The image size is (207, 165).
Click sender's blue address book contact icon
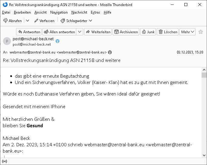pyautogui.click(x=57, y=41)
